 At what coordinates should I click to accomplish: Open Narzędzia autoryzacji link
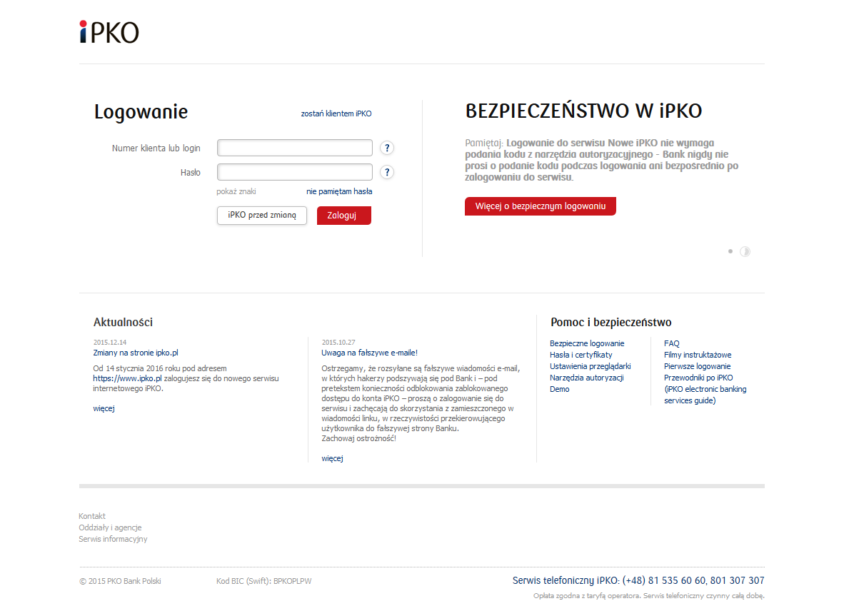click(587, 378)
